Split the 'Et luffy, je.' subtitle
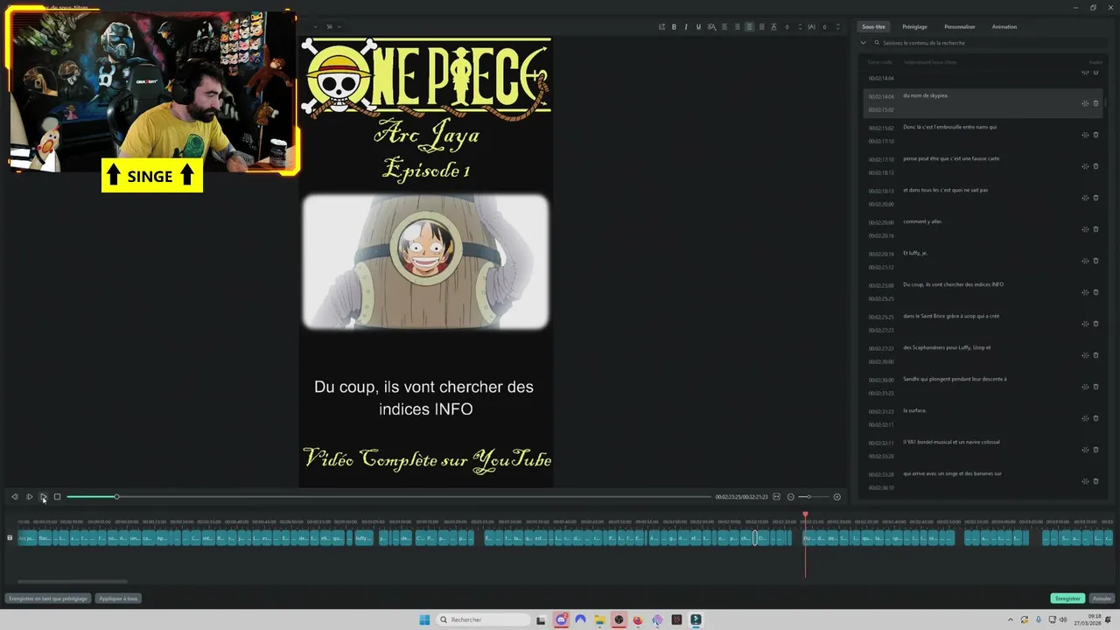The height and width of the screenshot is (630, 1120). tap(1085, 261)
